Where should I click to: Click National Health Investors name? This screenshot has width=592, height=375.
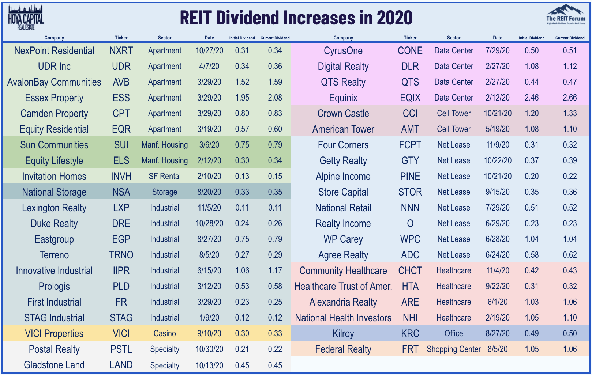(343, 318)
